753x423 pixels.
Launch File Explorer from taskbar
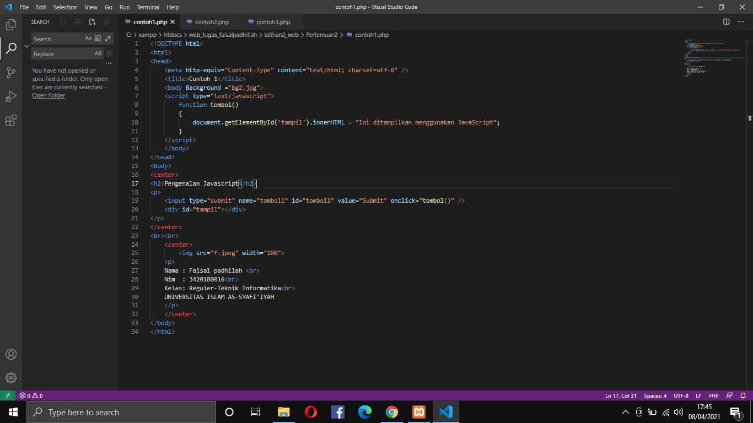click(x=283, y=412)
